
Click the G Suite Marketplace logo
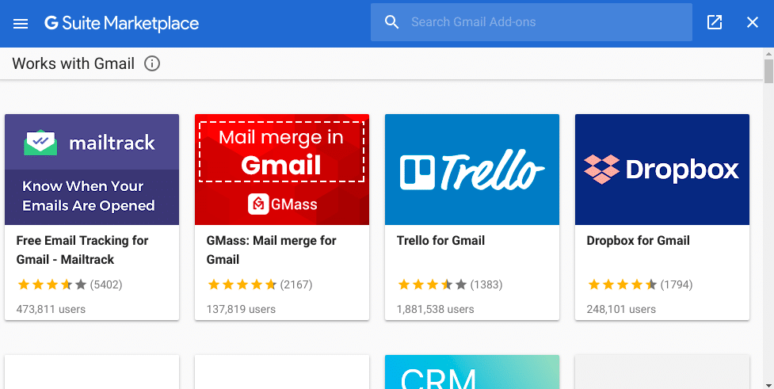point(121,23)
